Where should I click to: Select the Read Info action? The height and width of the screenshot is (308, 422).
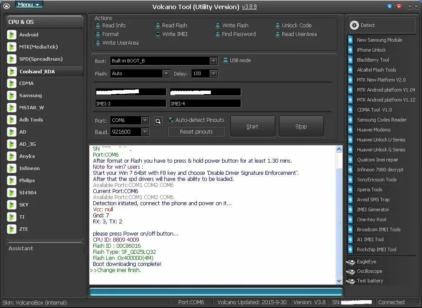coord(98,26)
